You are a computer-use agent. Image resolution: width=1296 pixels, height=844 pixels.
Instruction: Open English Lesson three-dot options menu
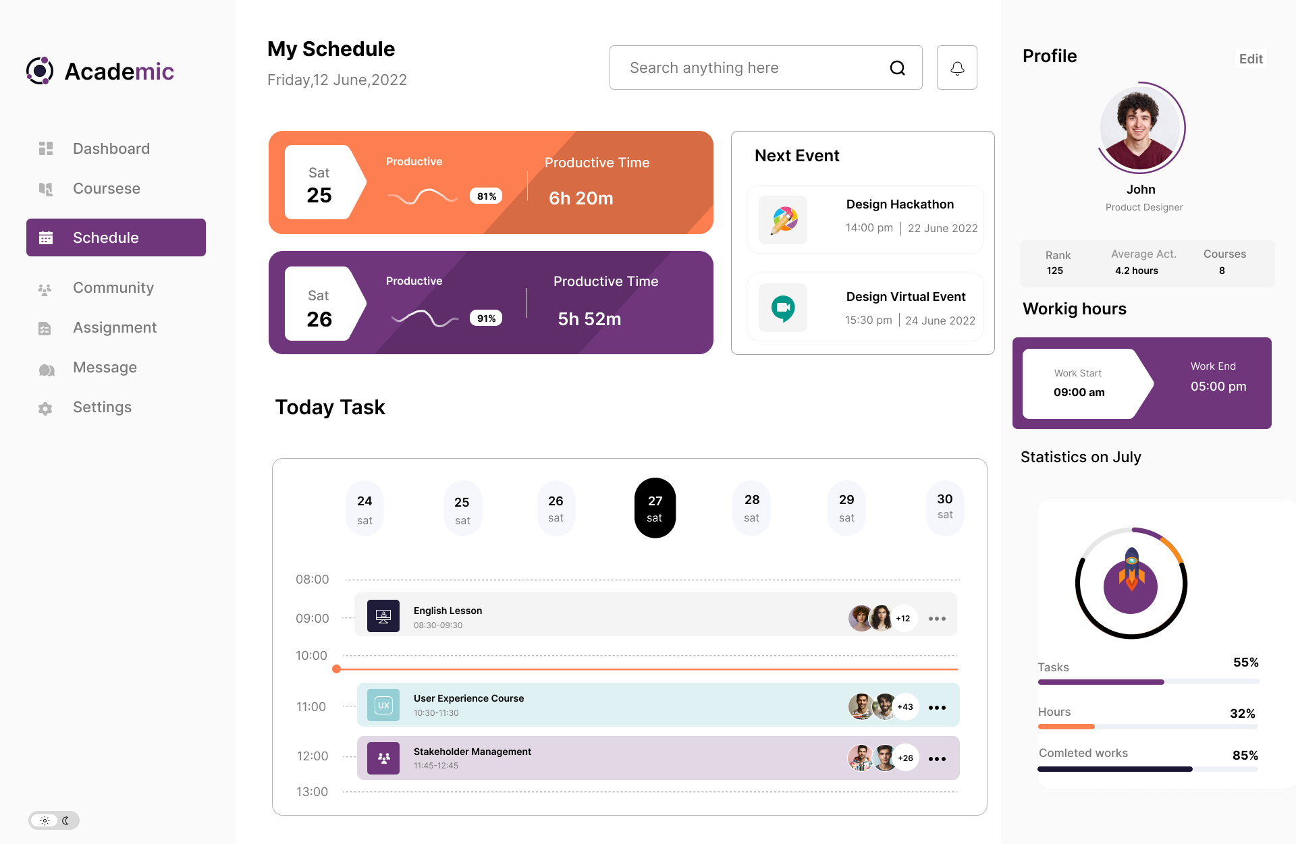click(937, 619)
